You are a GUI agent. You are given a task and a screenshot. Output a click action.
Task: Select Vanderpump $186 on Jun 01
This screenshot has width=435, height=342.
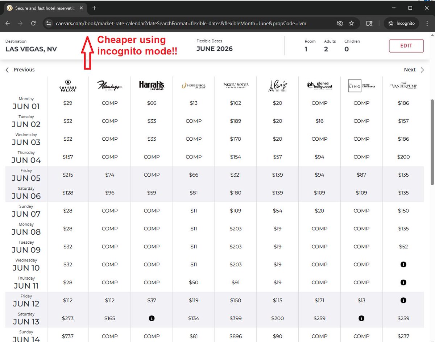[x=403, y=103]
